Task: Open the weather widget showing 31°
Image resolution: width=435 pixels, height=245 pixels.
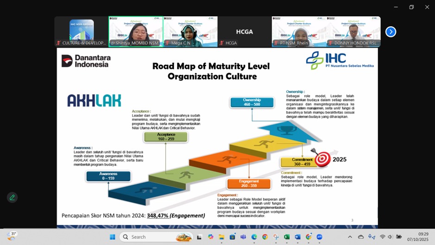Action: pyautogui.click(x=12, y=236)
